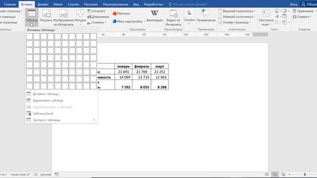Open the Макет tab
The height and width of the screenshot is (178, 317).
coord(58,4)
